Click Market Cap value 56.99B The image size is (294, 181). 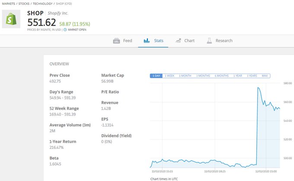pyautogui.click(x=107, y=81)
